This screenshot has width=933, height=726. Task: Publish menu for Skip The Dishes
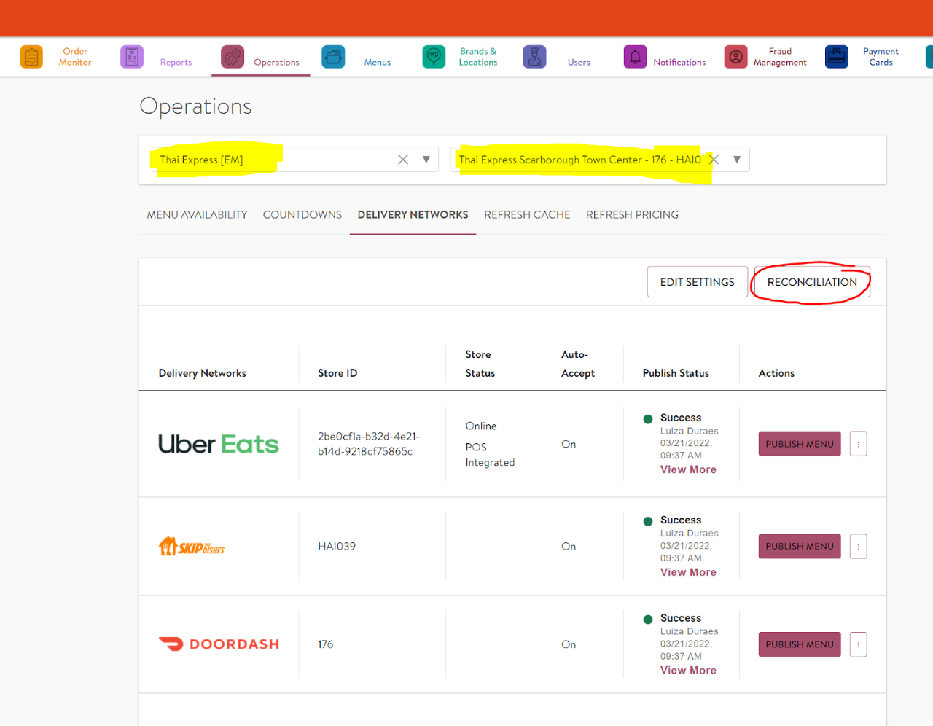point(799,547)
